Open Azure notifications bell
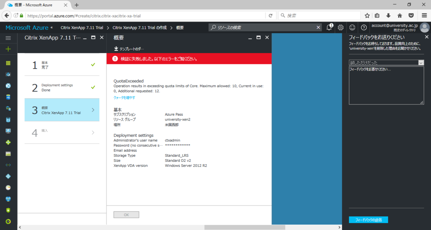Screen dimensions: 431x230 [329, 27]
